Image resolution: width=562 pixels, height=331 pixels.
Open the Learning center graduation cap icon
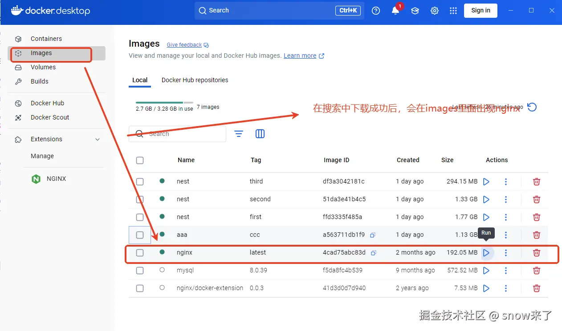coord(415,11)
